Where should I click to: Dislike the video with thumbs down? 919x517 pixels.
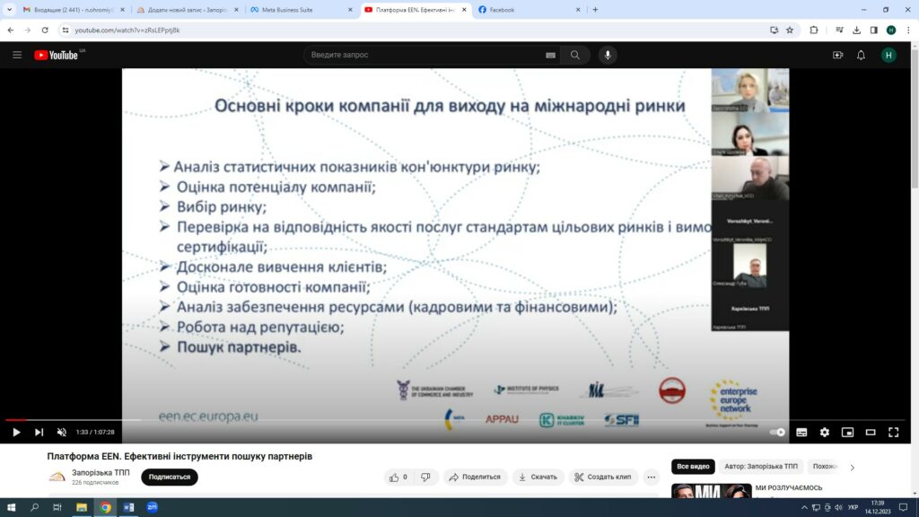[426, 478]
